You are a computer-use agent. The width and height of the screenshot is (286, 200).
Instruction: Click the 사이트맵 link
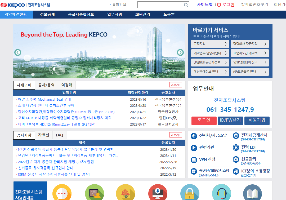click(205, 5)
